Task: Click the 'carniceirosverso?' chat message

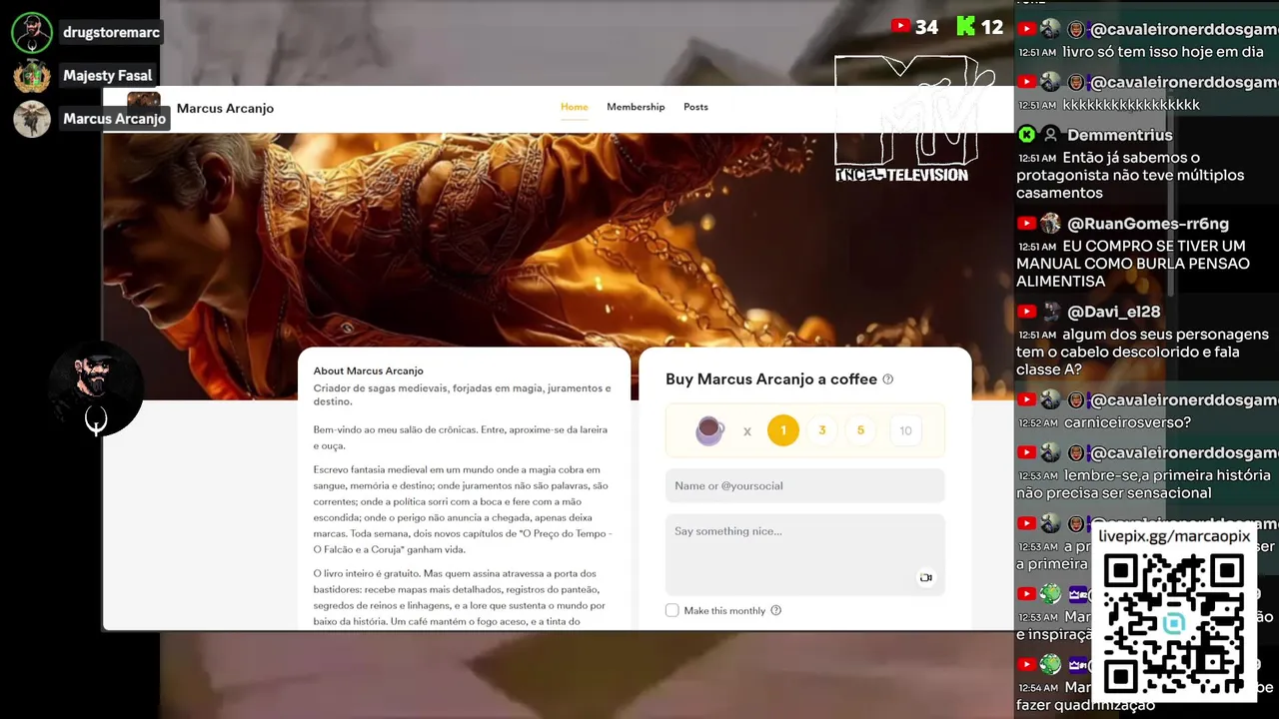Action: point(1127,422)
